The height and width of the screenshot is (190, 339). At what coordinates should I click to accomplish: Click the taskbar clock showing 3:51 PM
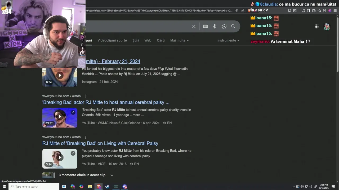pyautogui.click(x=324, y=187)
